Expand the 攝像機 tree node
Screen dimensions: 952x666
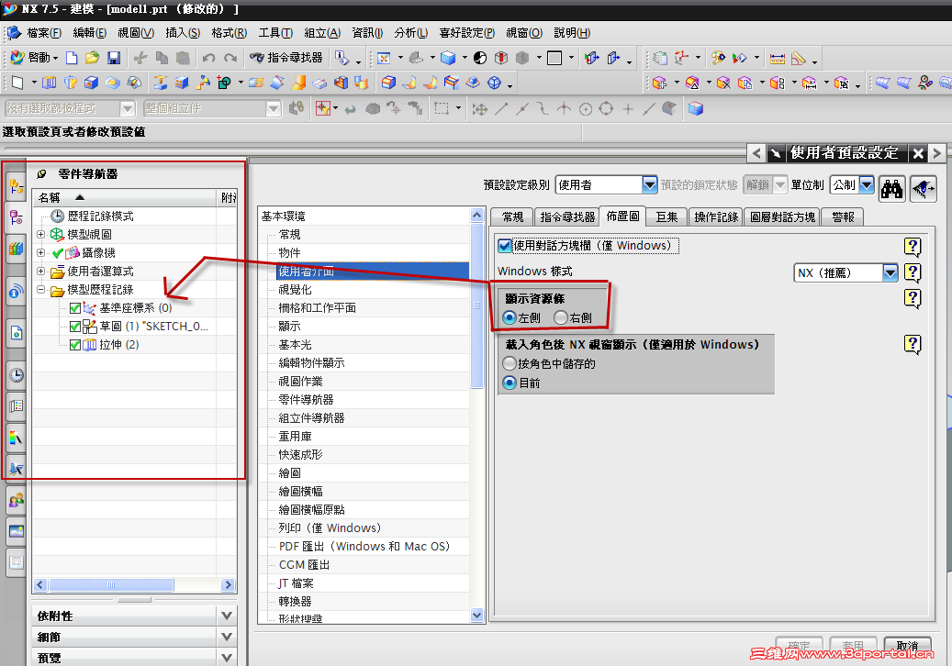click(x=40, y=252)
